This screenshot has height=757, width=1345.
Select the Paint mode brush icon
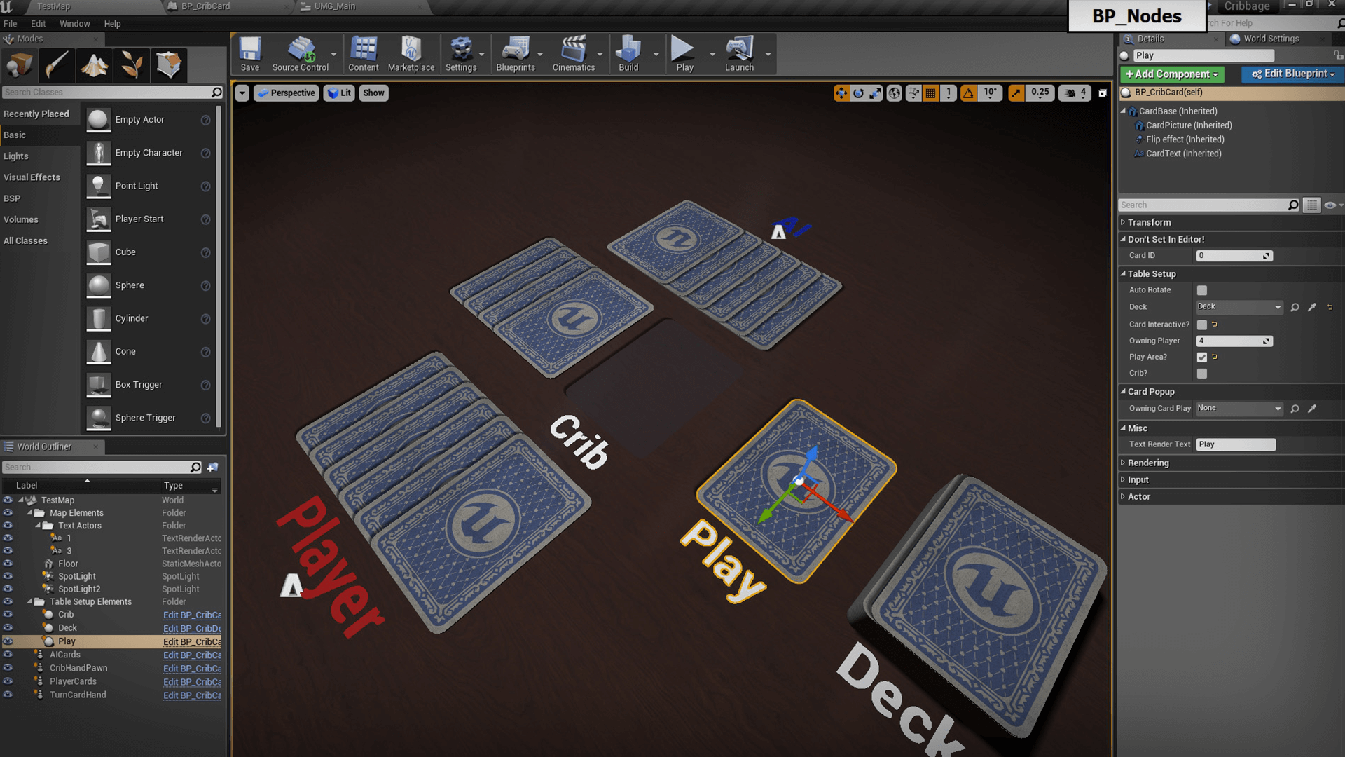[56, 65]
